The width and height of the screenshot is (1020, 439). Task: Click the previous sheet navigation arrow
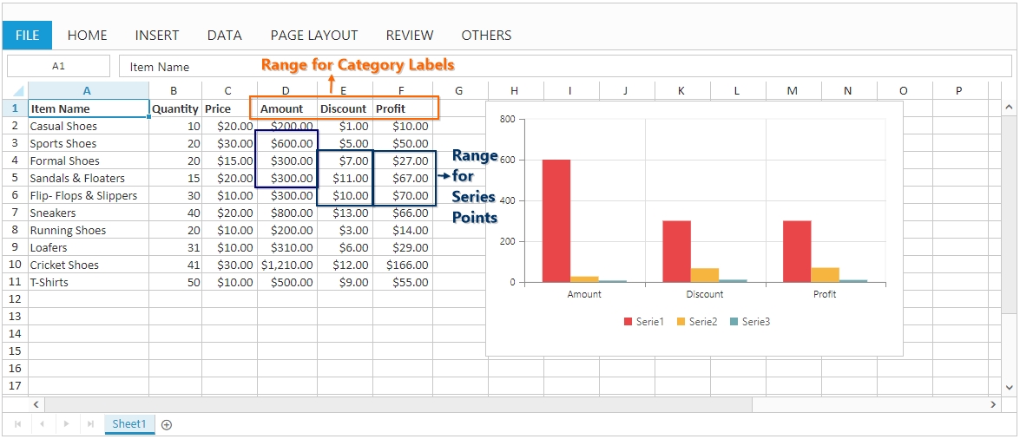[x=42, y=424]
